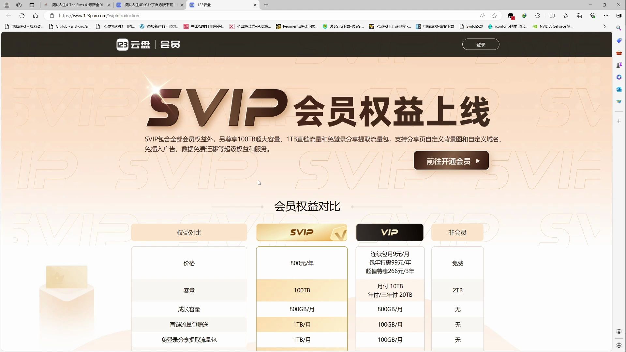The width and height of the screenshot is (626, 352).
Task: Toggle the Edge sidebar panel icon
Action: click(x=619, y=15)
